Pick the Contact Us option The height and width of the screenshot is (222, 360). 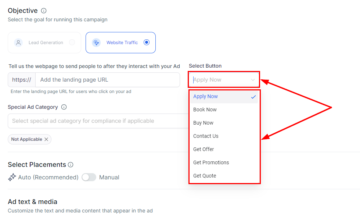(206, 136)
